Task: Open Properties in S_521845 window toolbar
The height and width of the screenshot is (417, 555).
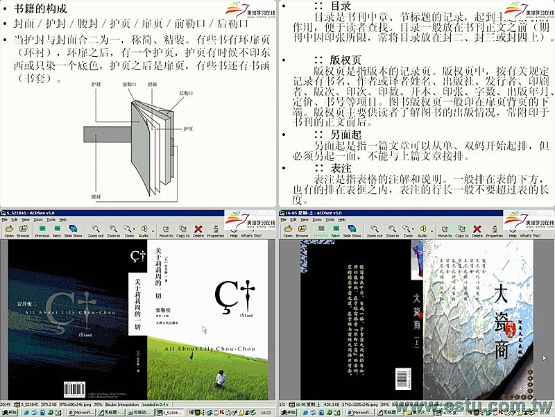Action: coord(216,231)
